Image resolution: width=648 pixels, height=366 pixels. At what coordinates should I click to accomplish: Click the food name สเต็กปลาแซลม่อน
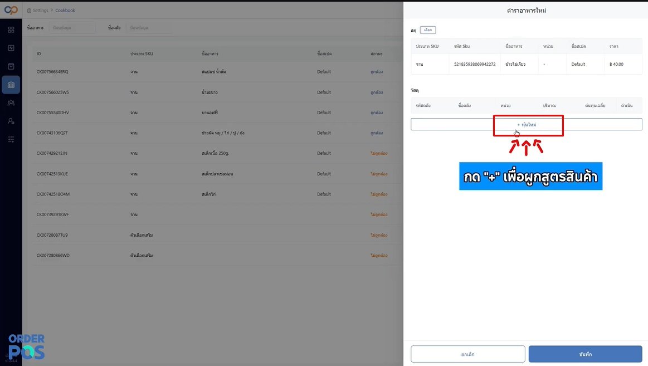click(x=217, y=174)
